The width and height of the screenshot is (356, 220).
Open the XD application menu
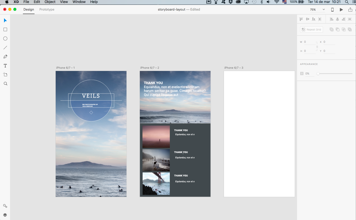(16, 2)
